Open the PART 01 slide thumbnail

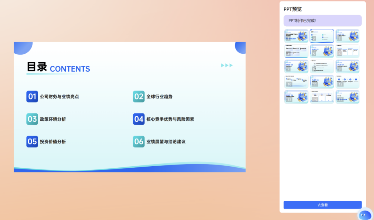tap(347, 36)
